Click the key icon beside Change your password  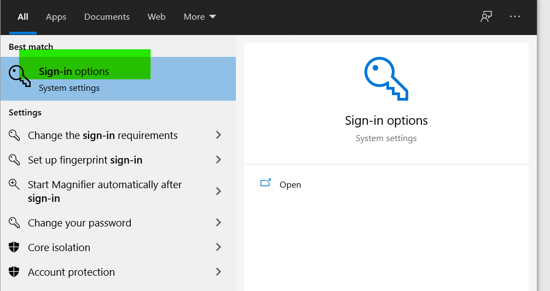point(15,223)
